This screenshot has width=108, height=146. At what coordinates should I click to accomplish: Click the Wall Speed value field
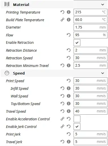[x=91, y=96]
